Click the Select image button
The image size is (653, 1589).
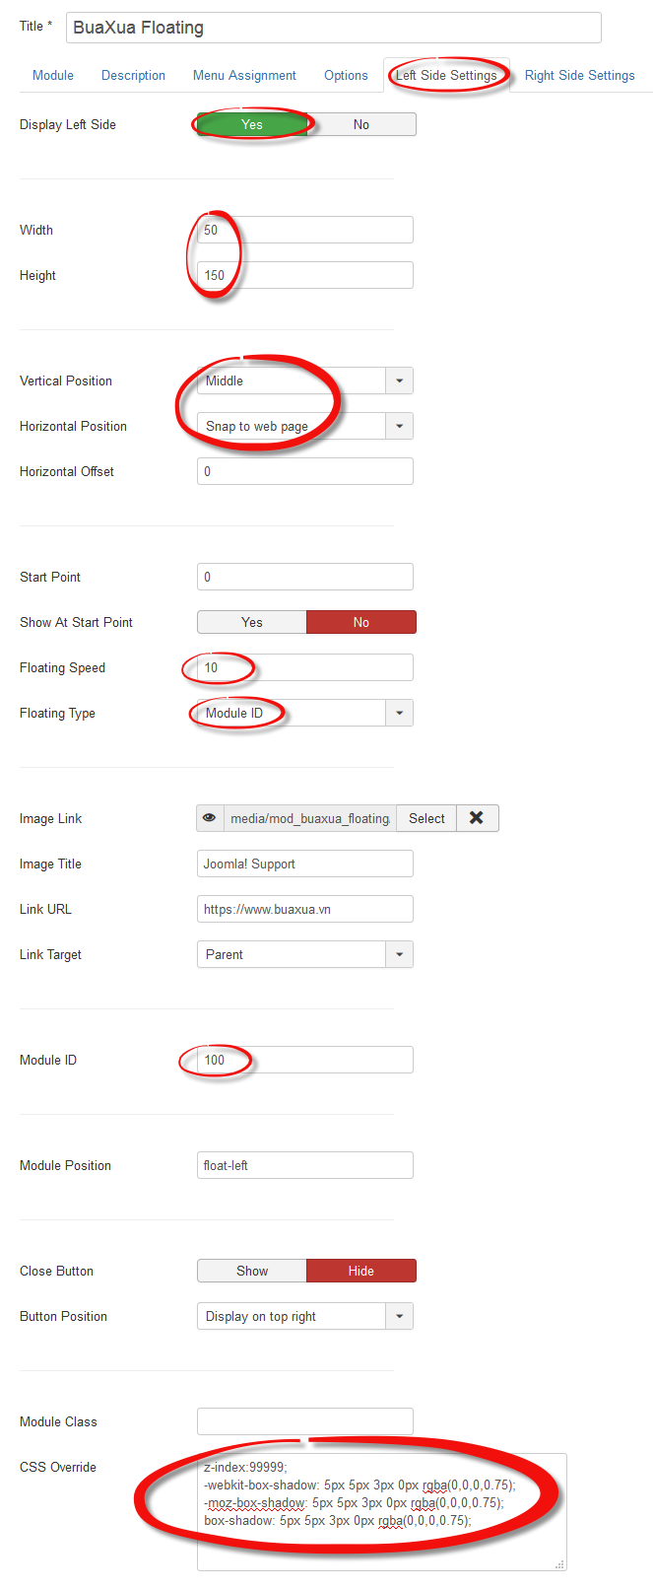click(x=426, y=818)
